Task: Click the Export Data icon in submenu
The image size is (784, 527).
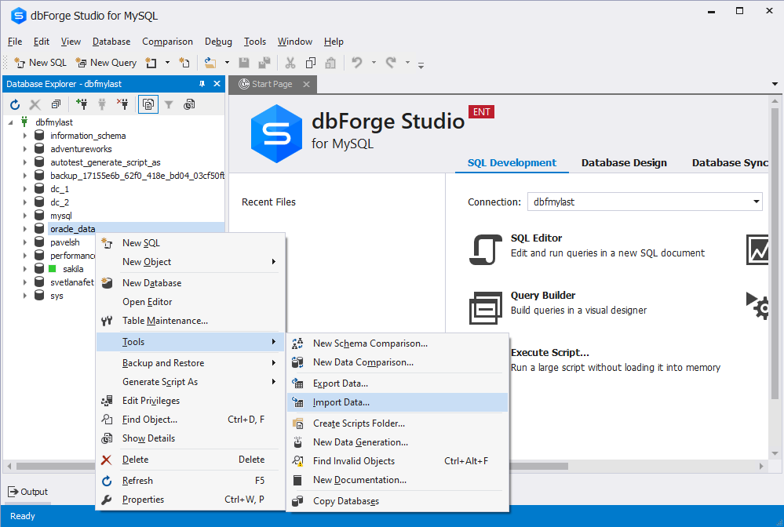Action: click(x=297, y=383)
